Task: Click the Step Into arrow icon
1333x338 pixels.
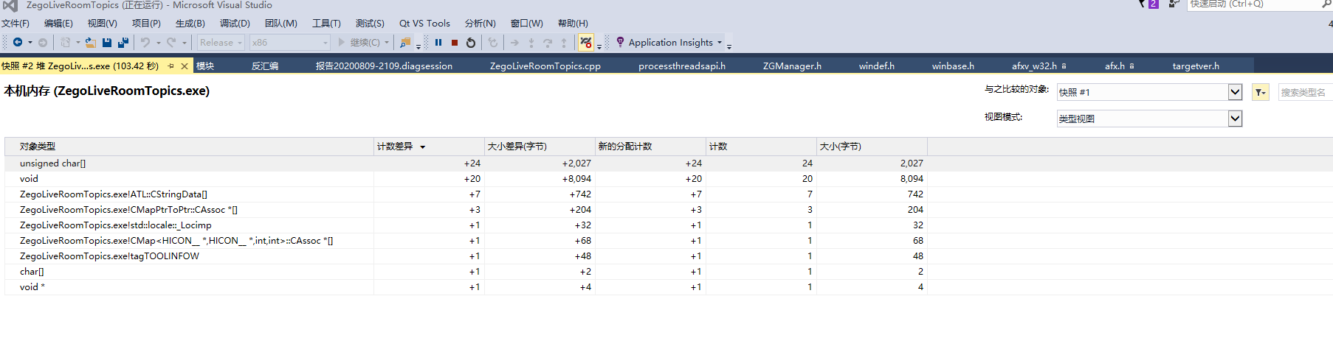Action: coord(531,43)
